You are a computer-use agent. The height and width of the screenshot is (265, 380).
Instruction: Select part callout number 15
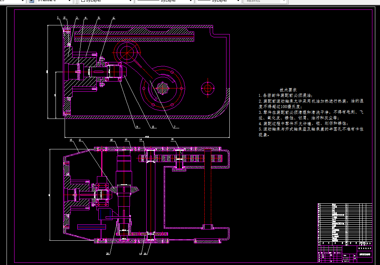[172, 140]
